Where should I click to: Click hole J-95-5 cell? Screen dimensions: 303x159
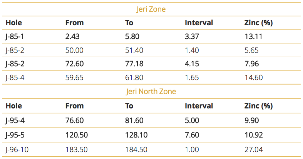point(15,135)
